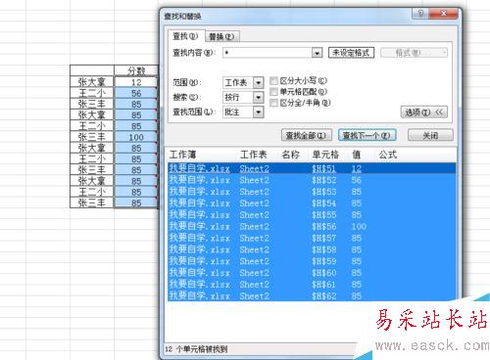
Task: Open the 格式 button dropdown
Action: [414, 53]
